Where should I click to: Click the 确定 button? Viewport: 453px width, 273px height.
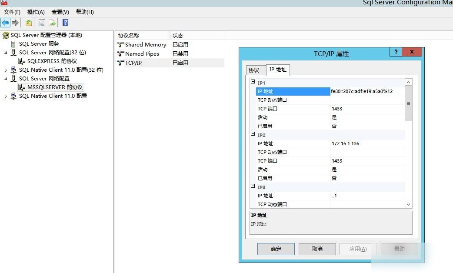coord(276,249)
